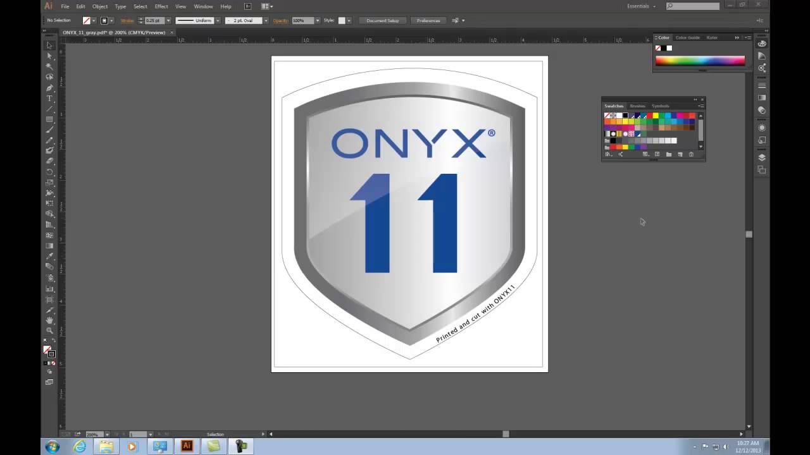Toggle drawing mode button in toolbox
Screen dimensions: 810x455
tap(49, 372)
